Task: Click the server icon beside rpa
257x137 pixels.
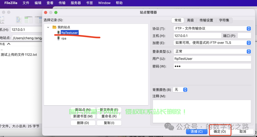Action: click(x=58, y=38)
